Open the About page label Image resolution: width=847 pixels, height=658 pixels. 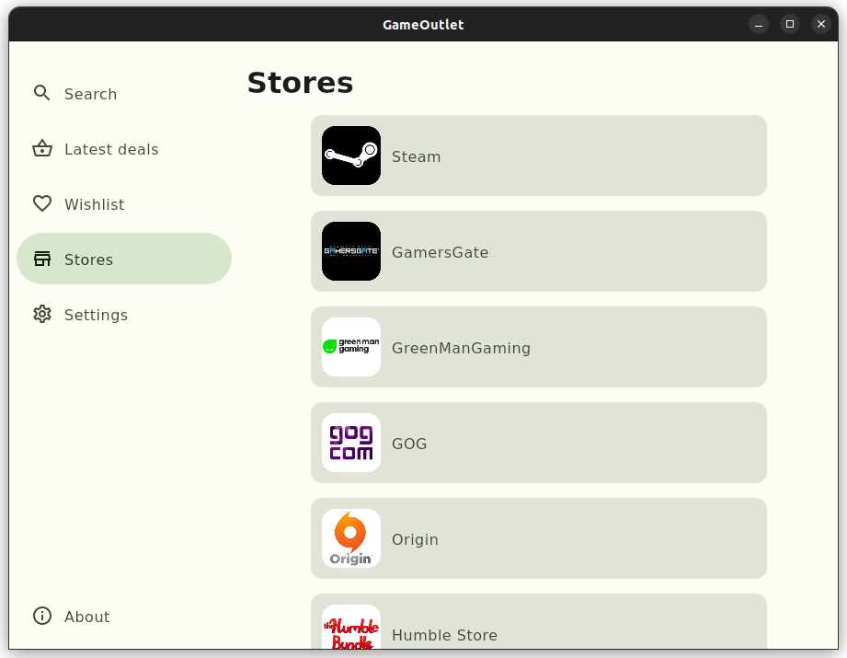87,617
